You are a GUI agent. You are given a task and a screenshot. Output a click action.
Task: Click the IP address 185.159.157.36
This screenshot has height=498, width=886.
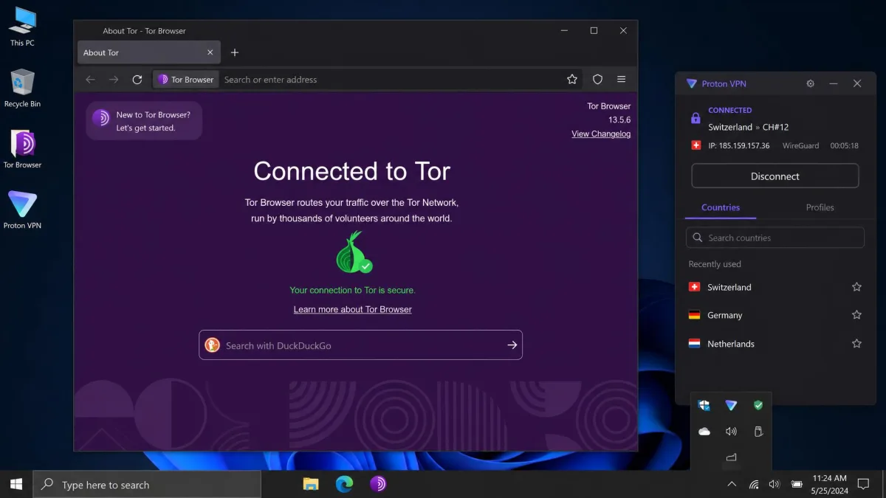point(739,146)
